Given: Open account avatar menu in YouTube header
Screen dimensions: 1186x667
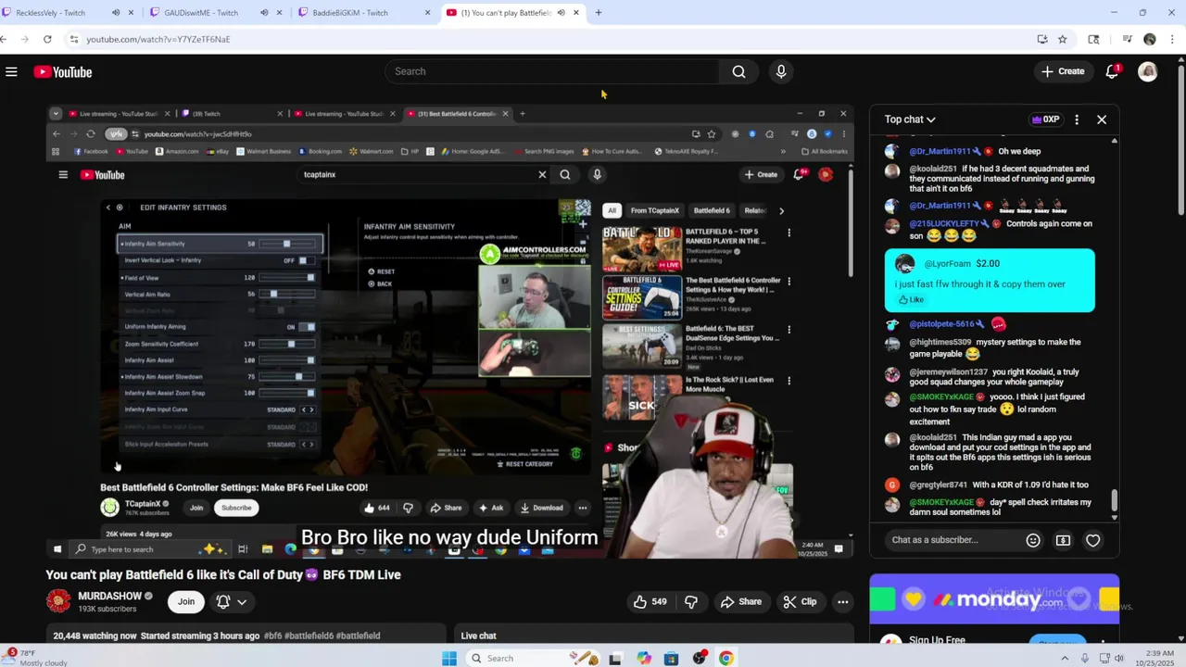Looking at the screenshot, I should 1147,71.
